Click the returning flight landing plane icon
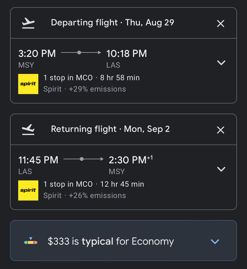The width and height of the screenshot is (247, 269). point(29,129)
